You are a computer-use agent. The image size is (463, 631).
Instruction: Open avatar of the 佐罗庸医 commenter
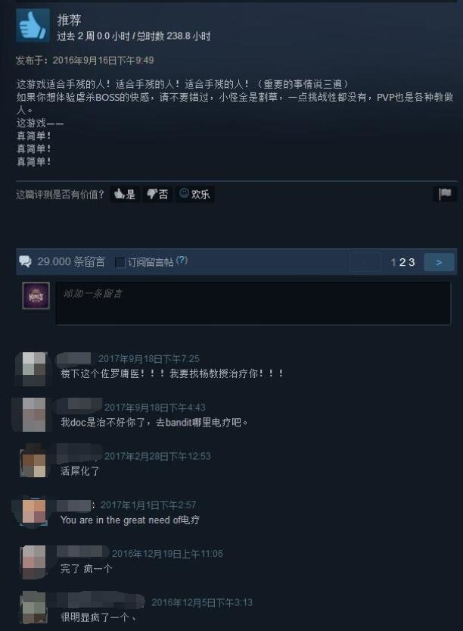point(34,369)
